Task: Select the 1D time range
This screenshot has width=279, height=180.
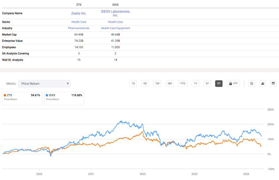Action: (x=133, y=83)
